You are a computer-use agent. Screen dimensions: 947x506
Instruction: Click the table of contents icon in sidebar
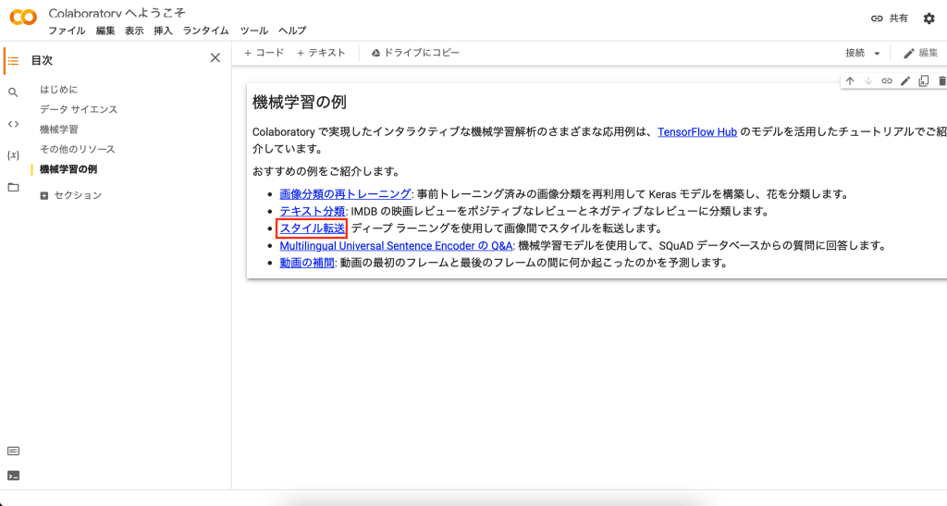pos(13,61)
